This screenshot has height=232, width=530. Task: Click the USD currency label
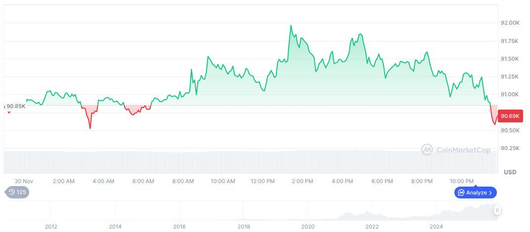point(510,172)
